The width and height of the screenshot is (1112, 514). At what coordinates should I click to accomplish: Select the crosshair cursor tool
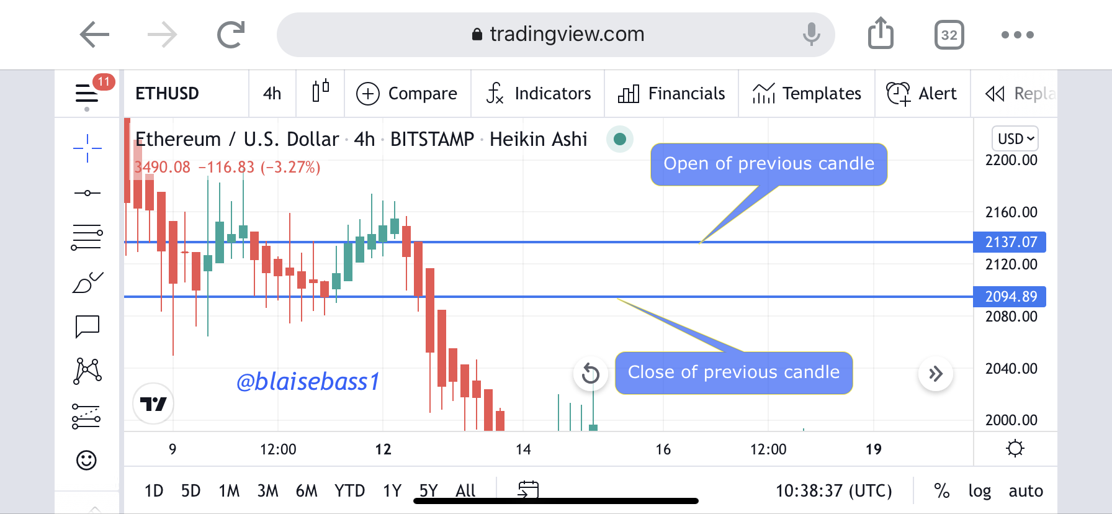click(x=87, y=148)
